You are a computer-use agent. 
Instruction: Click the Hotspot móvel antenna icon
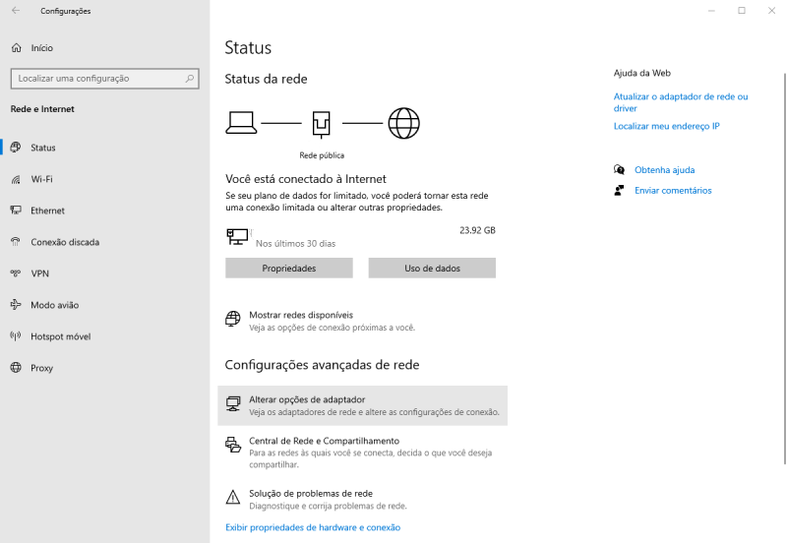pyautogui.click(x=16, y=335)
